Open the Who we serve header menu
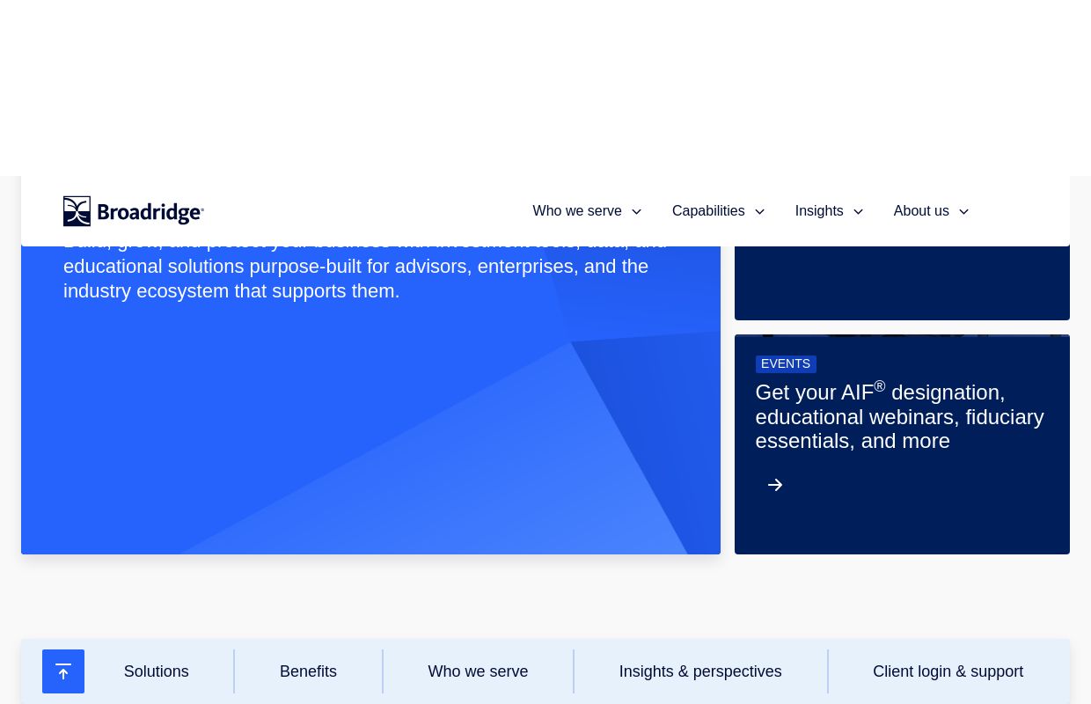Viewport: 1091px width, 704px height. 576,211
